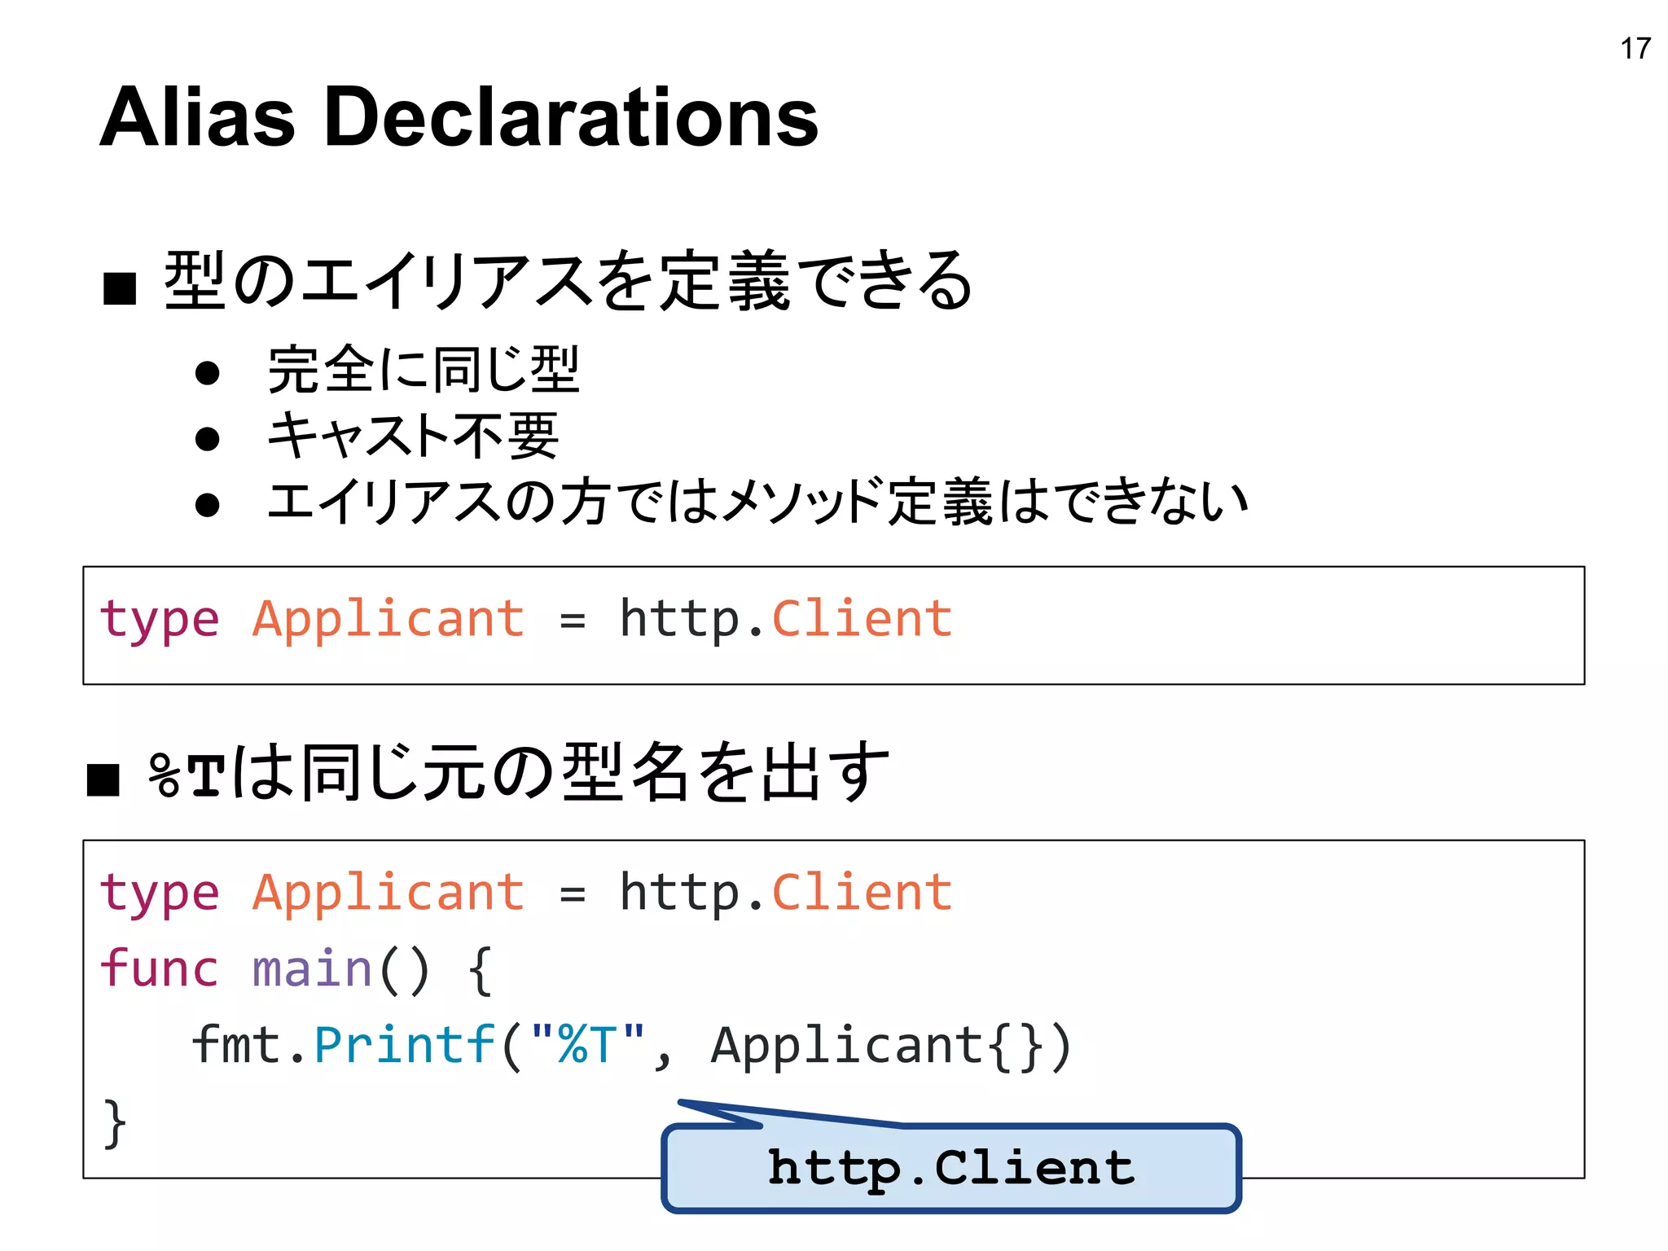
Task: Click the bullet text 'キャスト不要'
Action: [x=413, y=435]
